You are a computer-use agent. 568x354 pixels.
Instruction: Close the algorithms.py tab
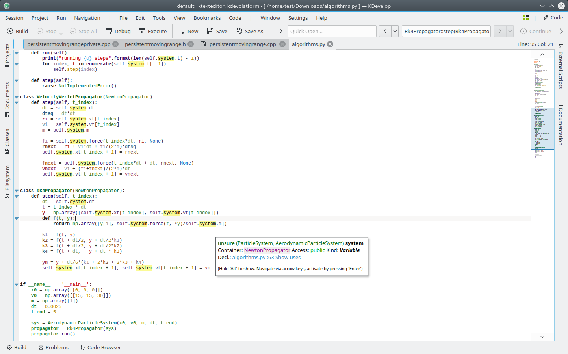(x=330, y=44)
